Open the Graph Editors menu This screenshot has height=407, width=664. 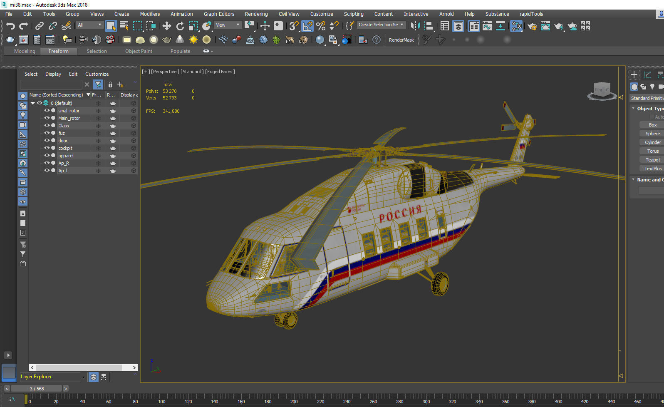[x=219, y=14]
